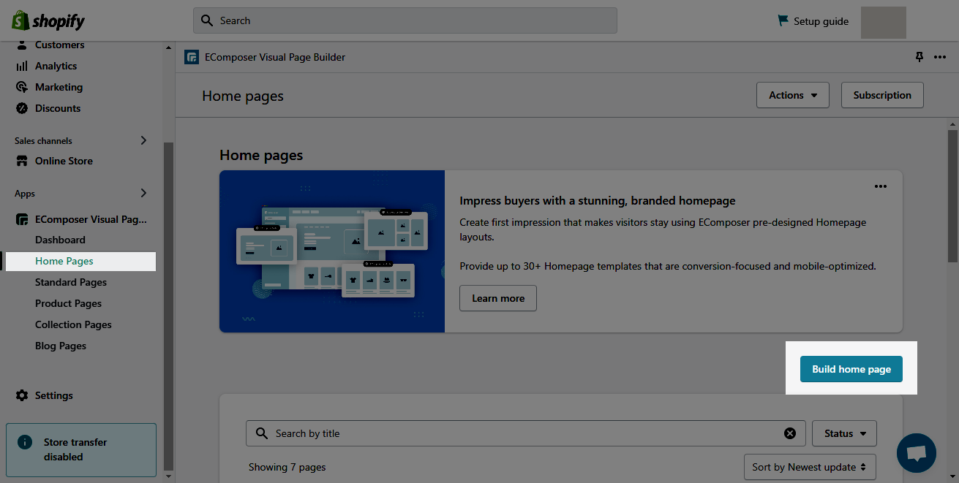959x483 pixels.
Task: Click the account avatar in top bar
Action: 884,22
